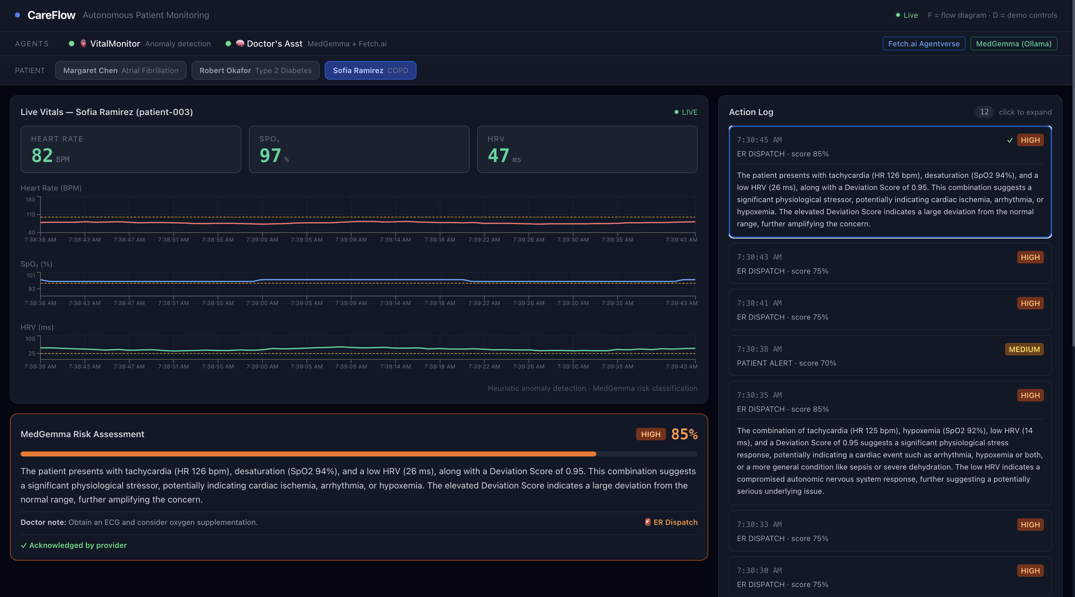This screenshot has height=597, width=1075.
Task: Click the Fetch.ai Agentverse badge
Action: click(924, 44)
